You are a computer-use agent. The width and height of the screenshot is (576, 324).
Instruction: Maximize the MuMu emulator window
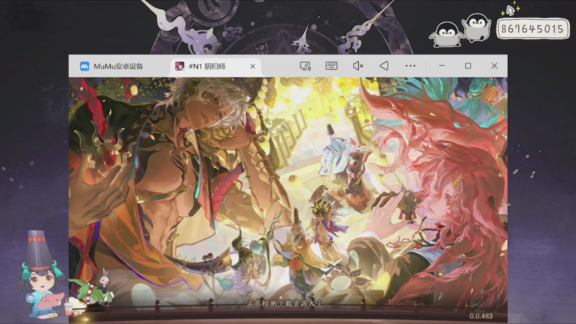[x=468, y=66]
